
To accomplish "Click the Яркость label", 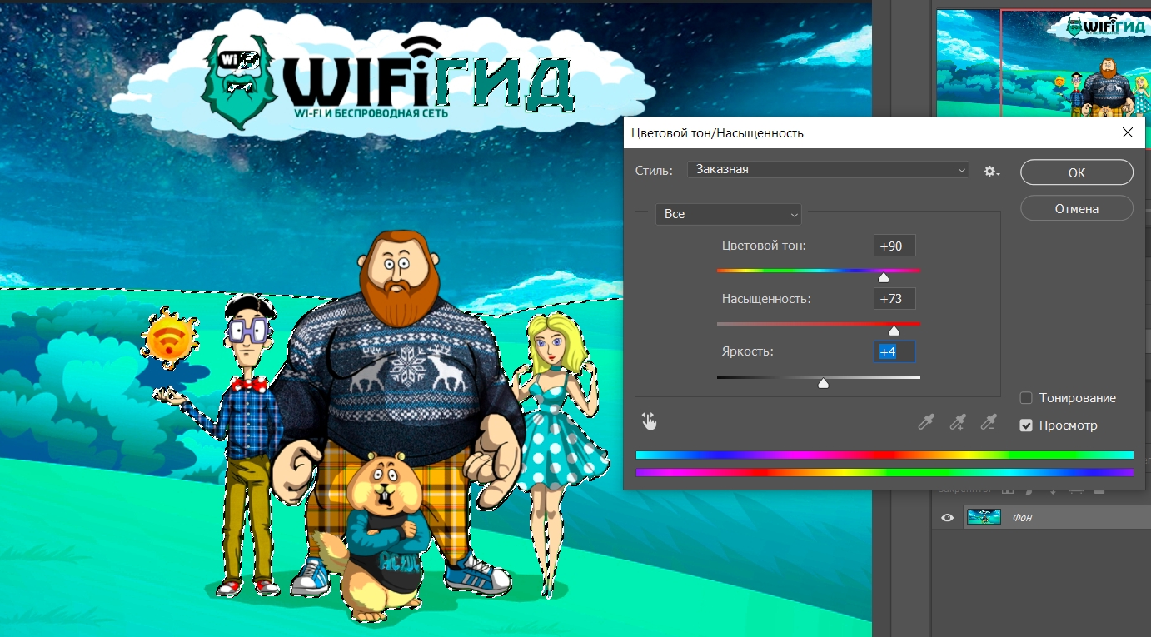I will pyautogui.click(x=747, y=351).
